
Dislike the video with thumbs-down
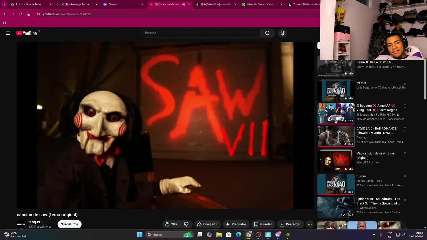pyautogui.click(x=186, y=224)
